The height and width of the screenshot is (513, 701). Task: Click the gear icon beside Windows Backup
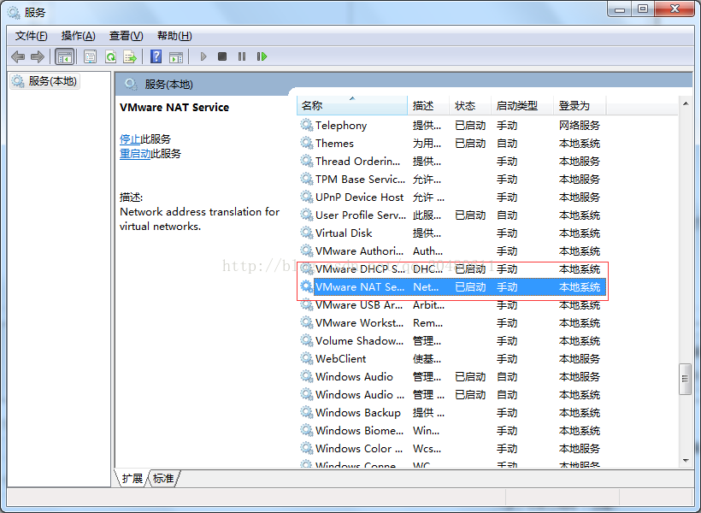click(306, 412)
